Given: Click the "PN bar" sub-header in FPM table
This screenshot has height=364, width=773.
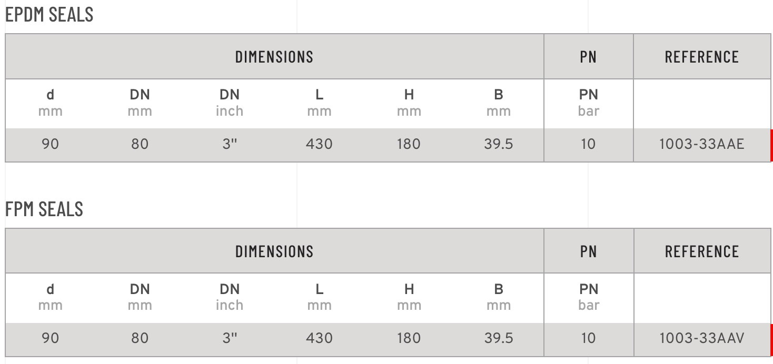Looking at the screenshot, I should pyautogui.click(x=588, y=297).
